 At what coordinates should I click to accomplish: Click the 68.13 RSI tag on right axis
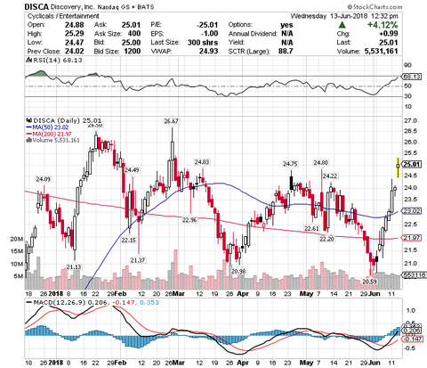(x=412, y=77)
